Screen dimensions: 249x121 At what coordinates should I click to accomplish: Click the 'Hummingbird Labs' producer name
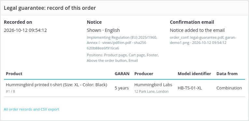point(153,85)
